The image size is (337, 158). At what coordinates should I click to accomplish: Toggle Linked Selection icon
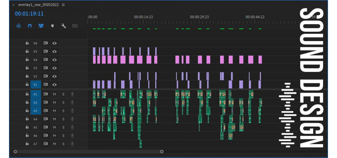tap(41, 26)
